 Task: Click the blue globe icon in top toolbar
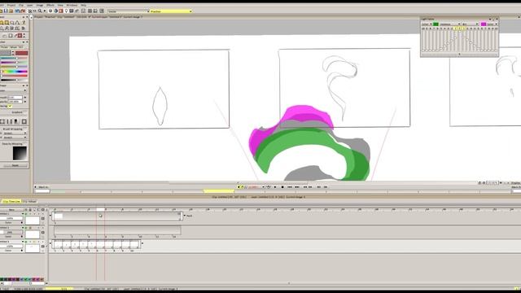(56, 11)
